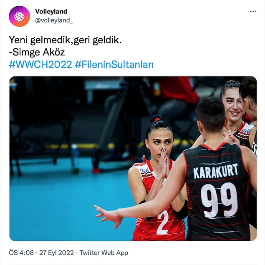This screenshot has width=265, height=265.
Task: Click the quote text 'Yeni gelmedik,geri geldik.'
Action: [65, 40]
